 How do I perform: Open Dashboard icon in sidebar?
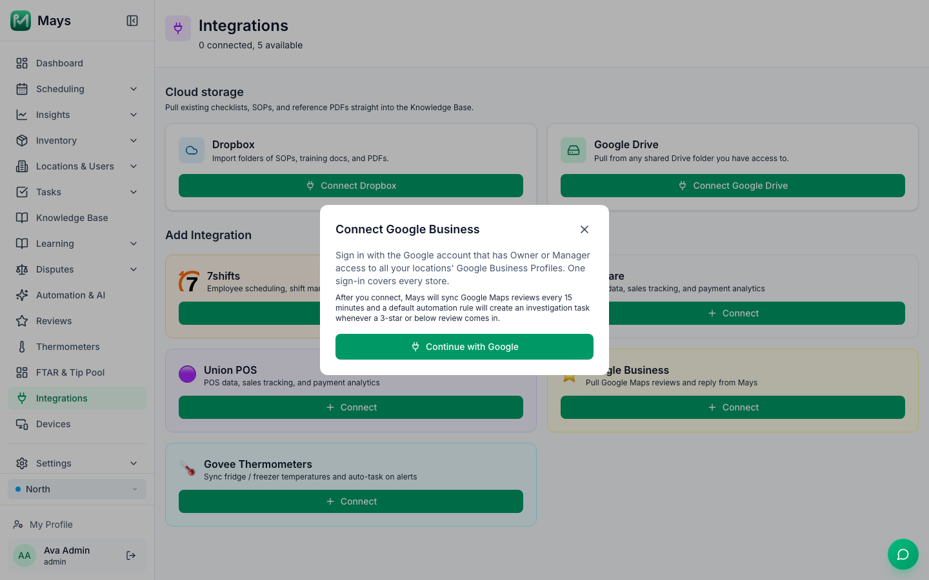22,63
